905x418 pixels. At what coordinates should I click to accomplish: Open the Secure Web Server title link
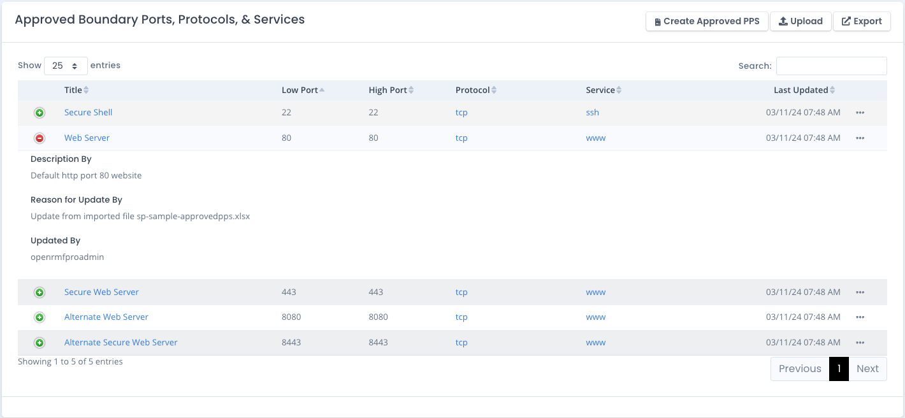tap(101, 292)
